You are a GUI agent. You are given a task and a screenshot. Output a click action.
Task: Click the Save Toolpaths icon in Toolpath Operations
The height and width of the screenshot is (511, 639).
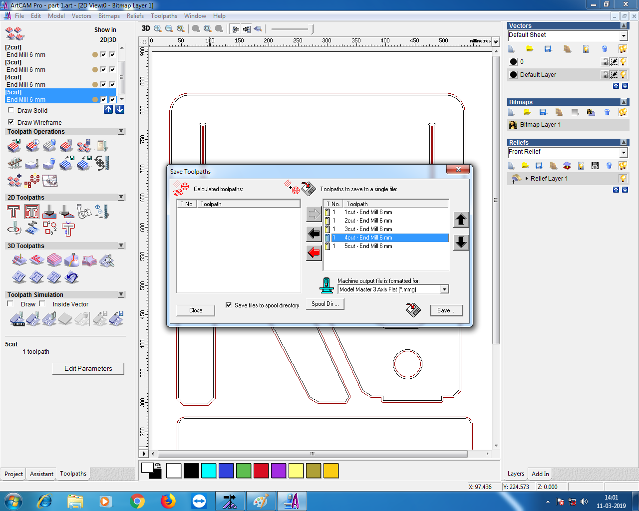[14, 146]
